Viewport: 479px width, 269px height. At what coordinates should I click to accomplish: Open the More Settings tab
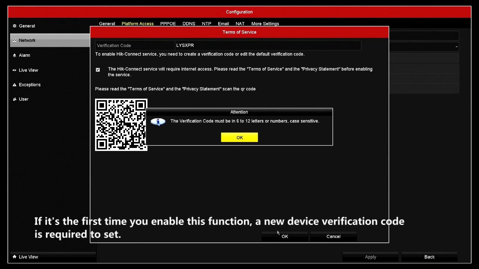point(265,24)
